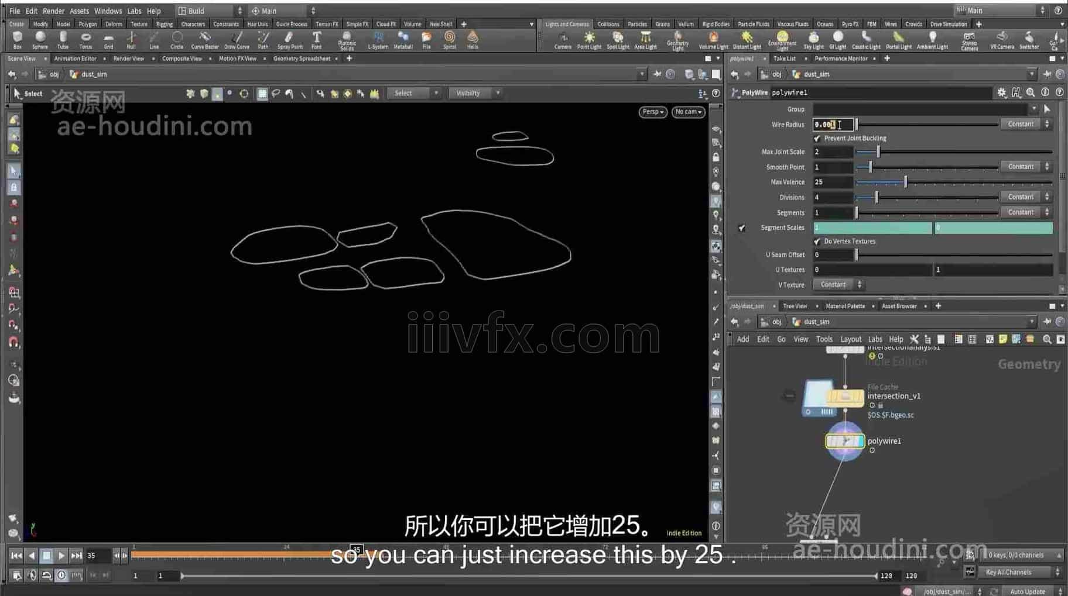Jump to the first frame
This screenshot has height=596, width=1068.
[x=16, y=556]
